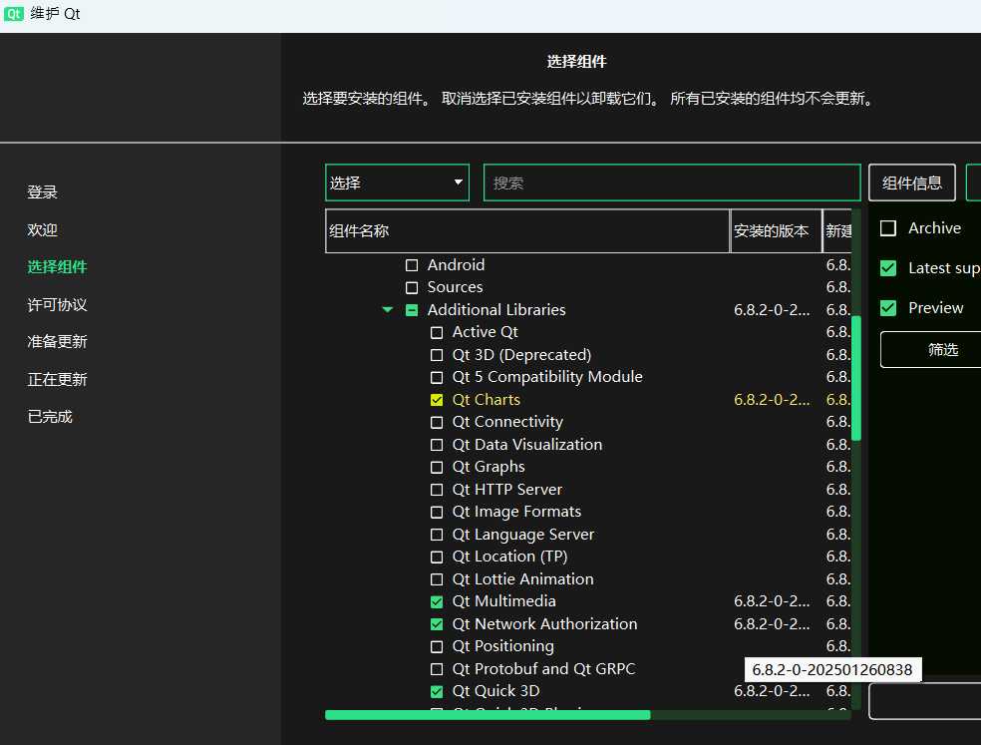Go to the 欢迎 step in sidebar

point(42,229)
